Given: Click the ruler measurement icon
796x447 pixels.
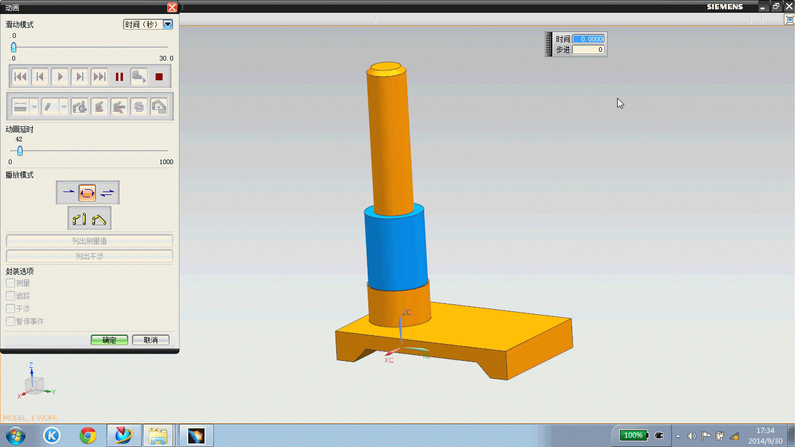Looking at the screenshot, I should point(20,107).
